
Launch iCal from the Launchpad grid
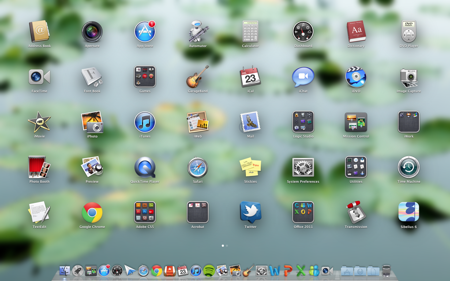(250, 77)
